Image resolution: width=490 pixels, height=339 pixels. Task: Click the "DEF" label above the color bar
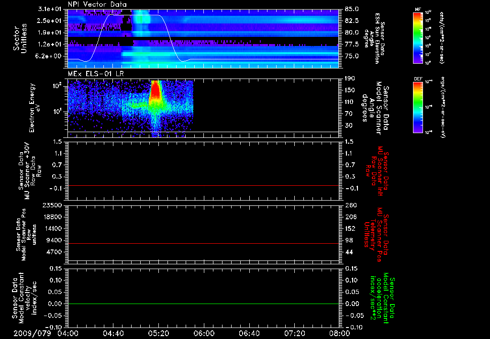click(x=418, y=79)
